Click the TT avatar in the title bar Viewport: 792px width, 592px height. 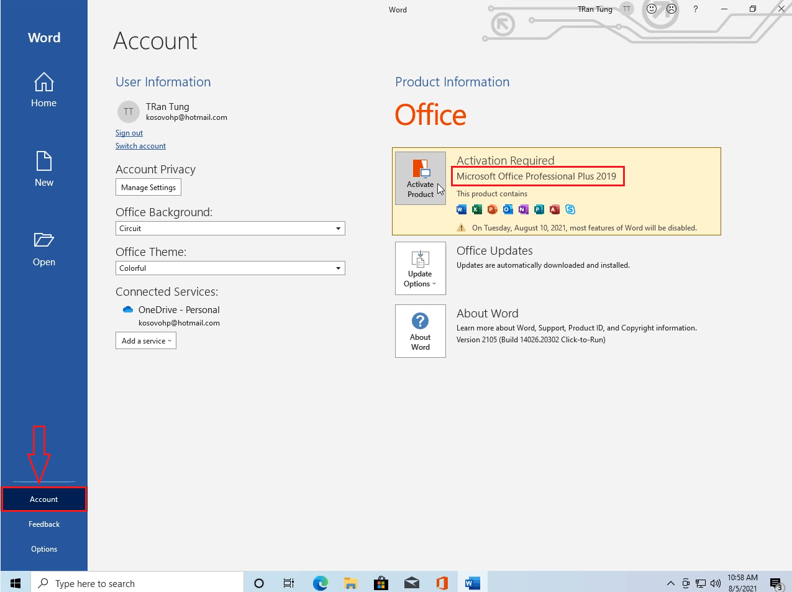click(627, 9)
